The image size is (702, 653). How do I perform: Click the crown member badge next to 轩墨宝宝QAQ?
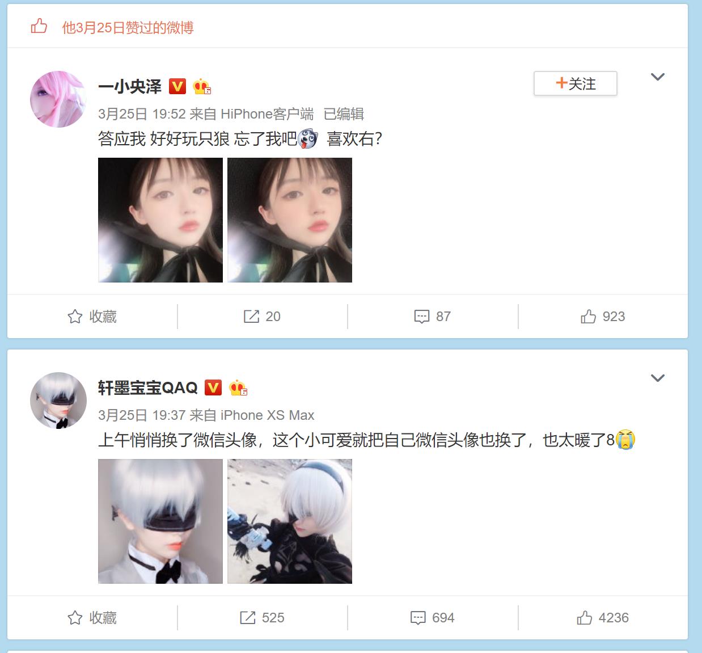238,387
